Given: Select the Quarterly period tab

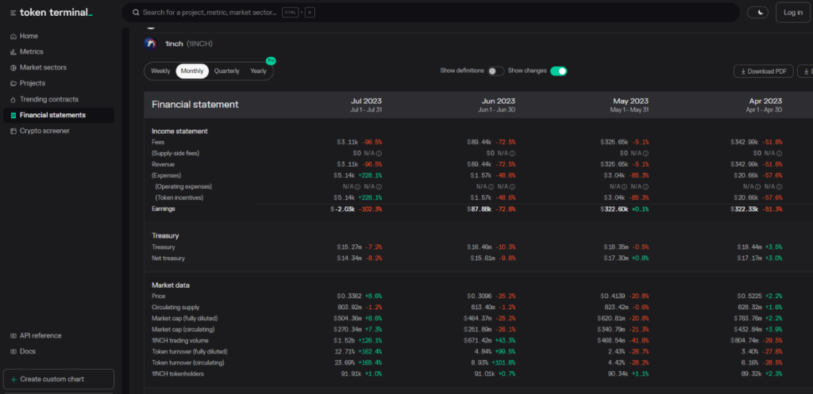Looking at the screenshot, I should point(226,71).
